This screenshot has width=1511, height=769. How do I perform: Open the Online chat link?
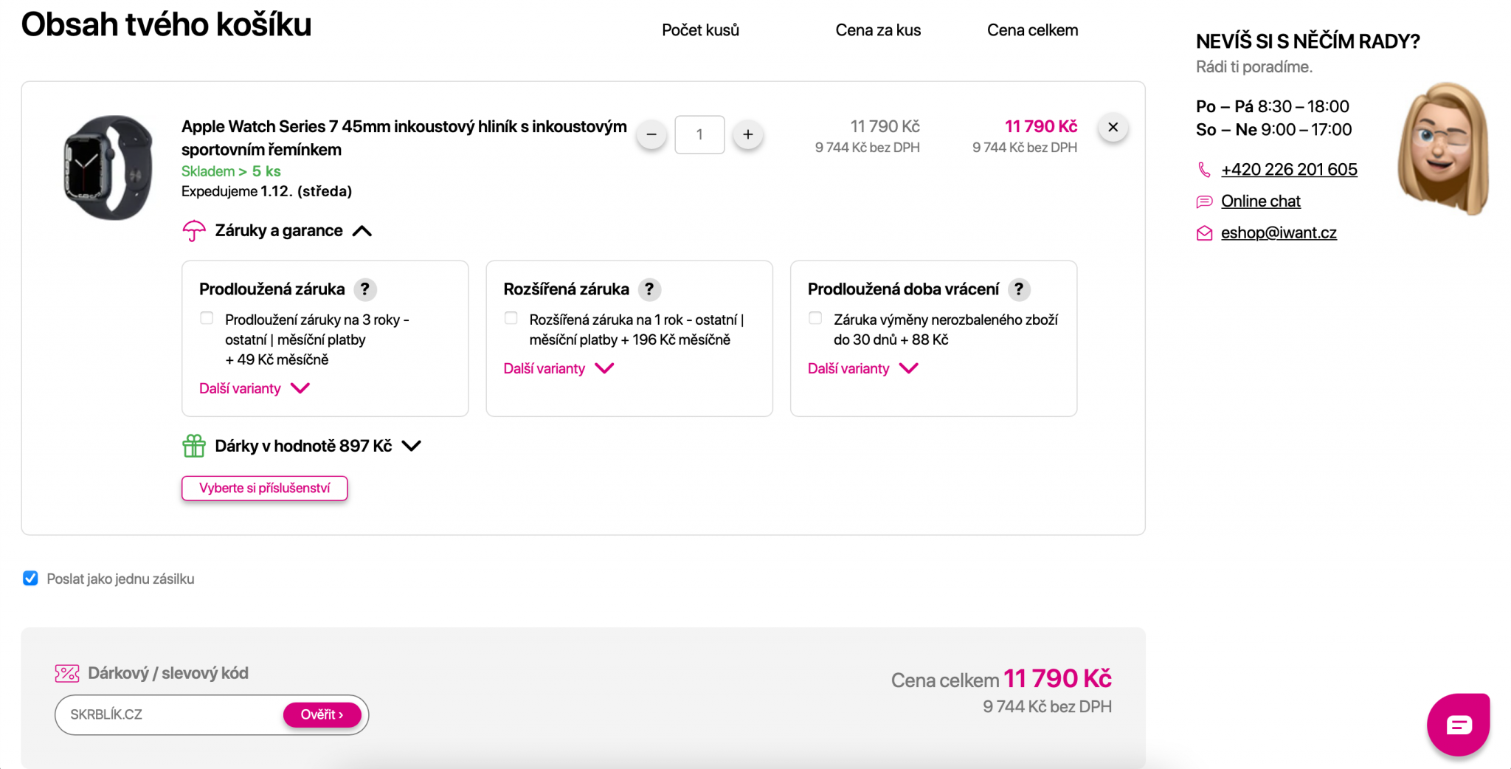coord(1260,201)
